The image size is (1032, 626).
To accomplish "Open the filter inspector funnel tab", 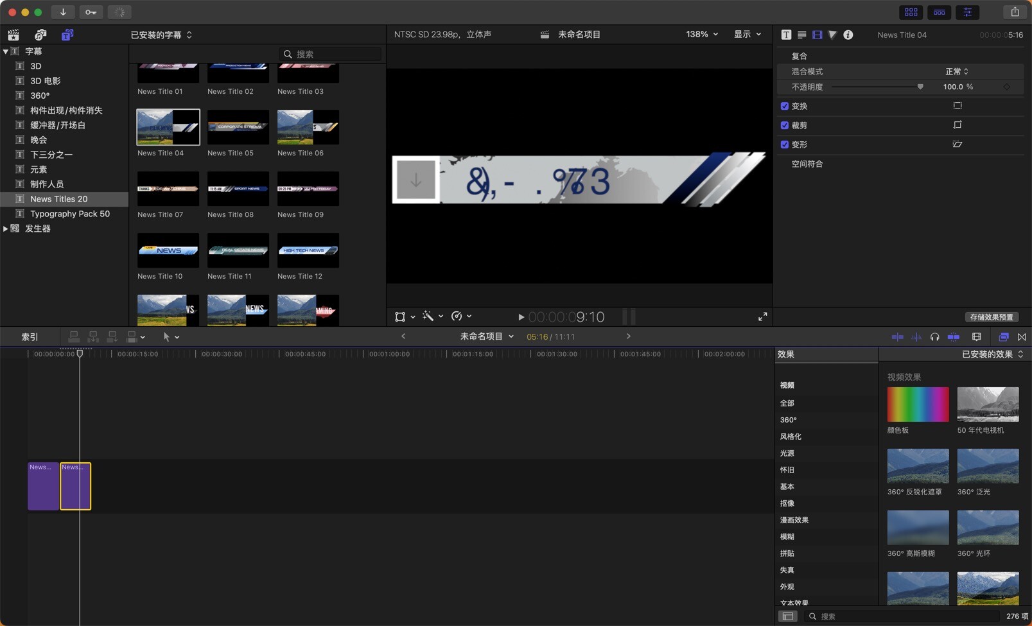I will pos(832,35).
